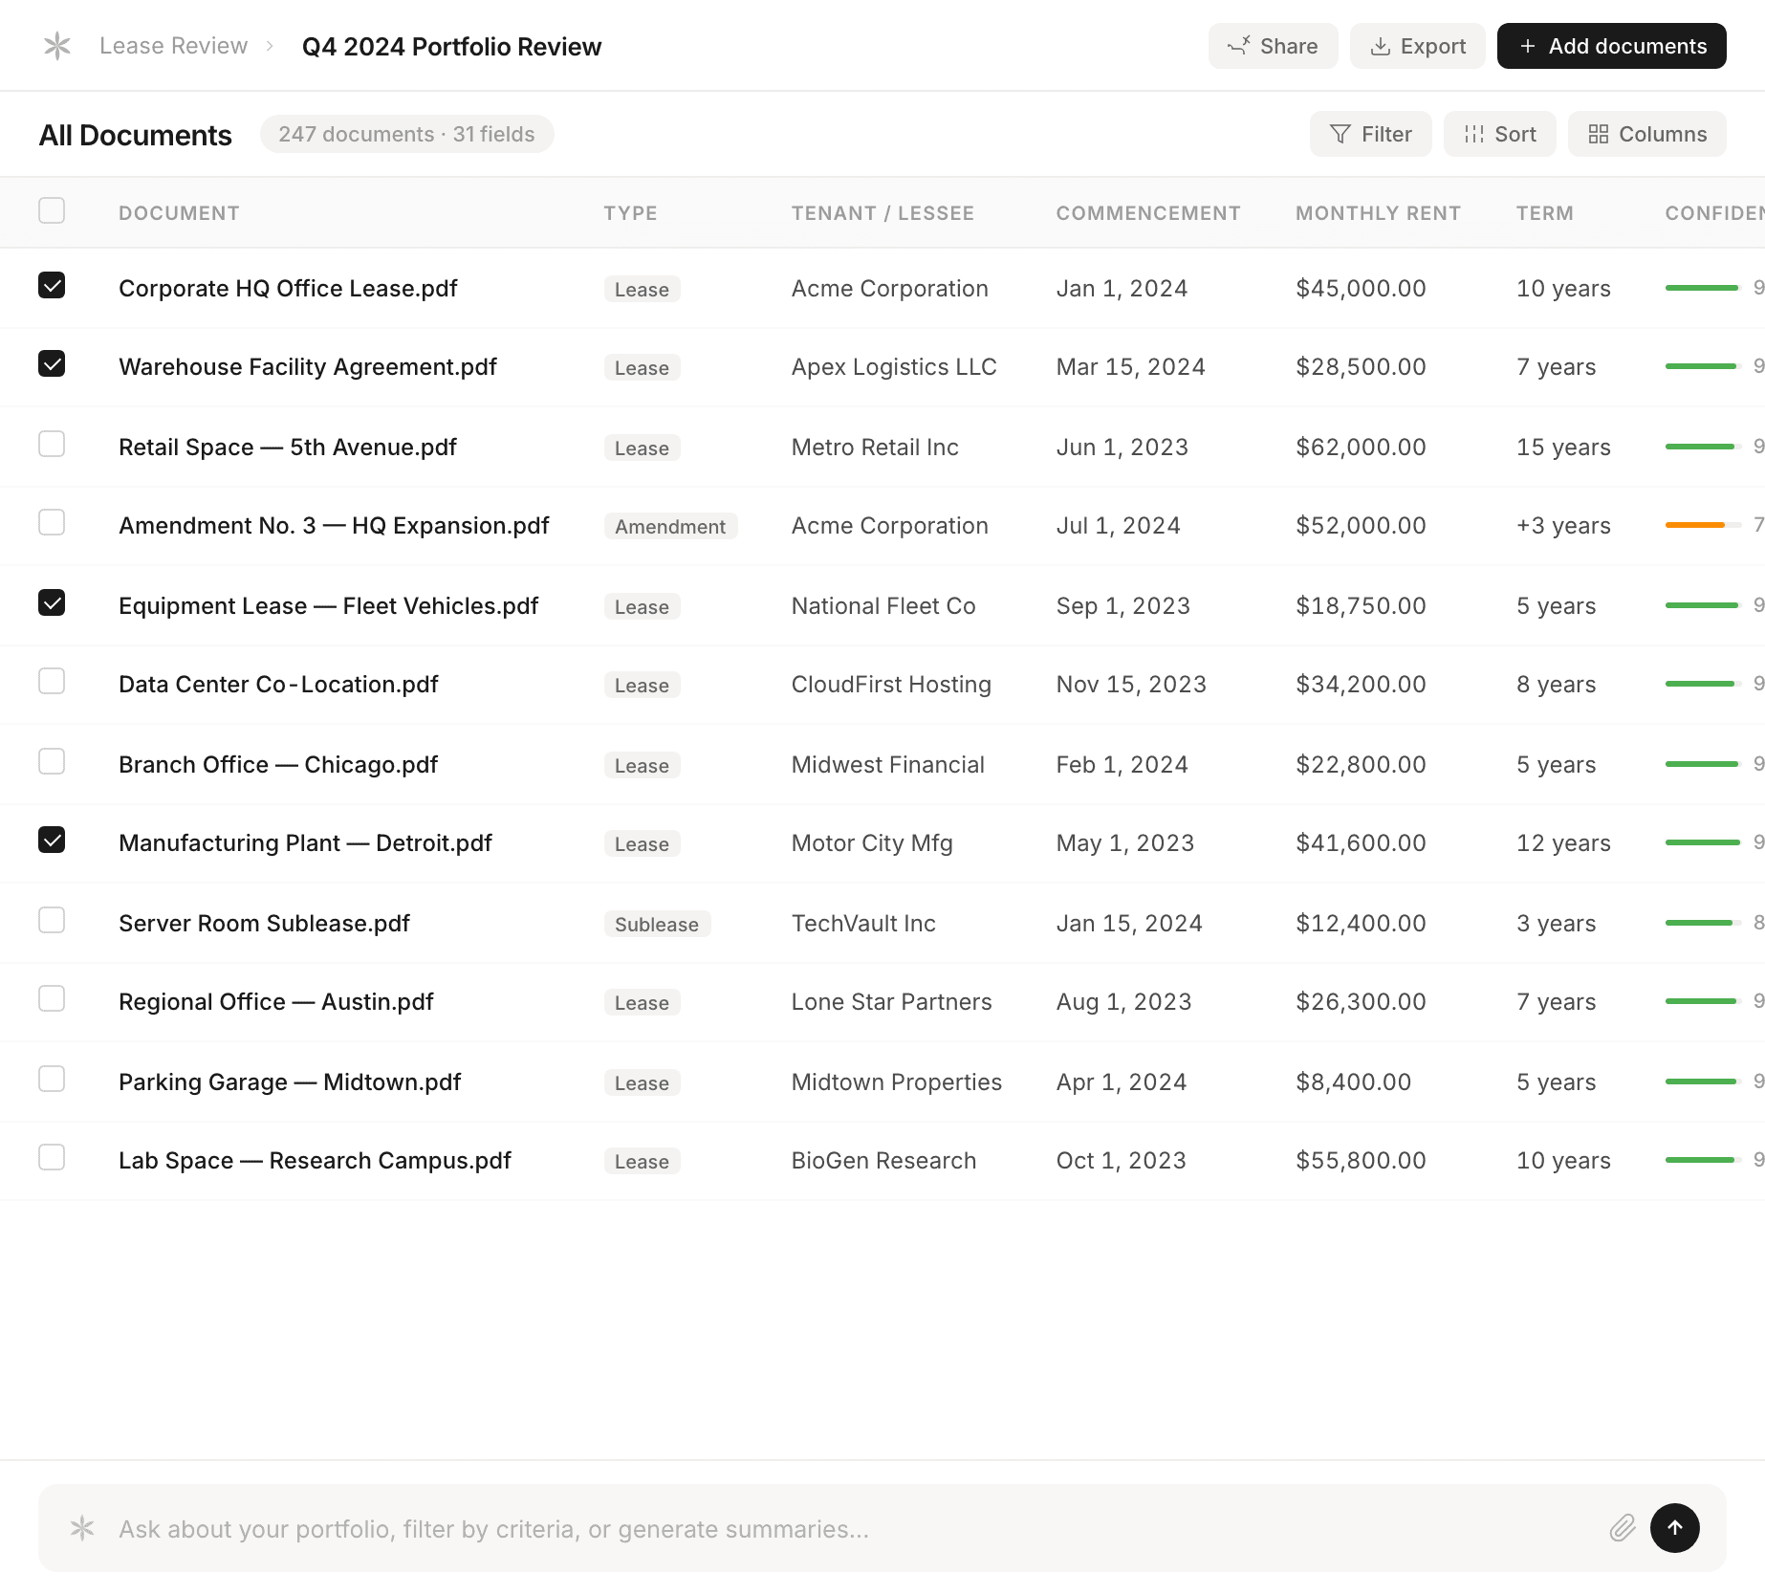Image resolution: width=1765 pixels, height=1595 pixels.
Task: Uncheck the Corporate HQ Office Lease row
Action: coord(53,286)
